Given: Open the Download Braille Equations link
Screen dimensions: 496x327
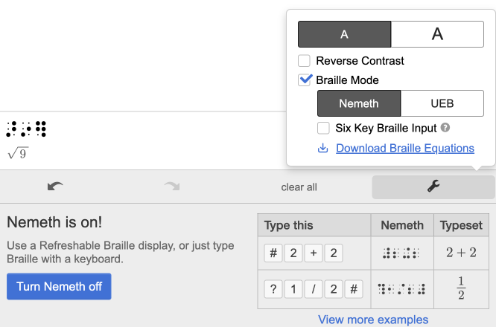Looking at the screenshot, I should click(x=404, y=148).
